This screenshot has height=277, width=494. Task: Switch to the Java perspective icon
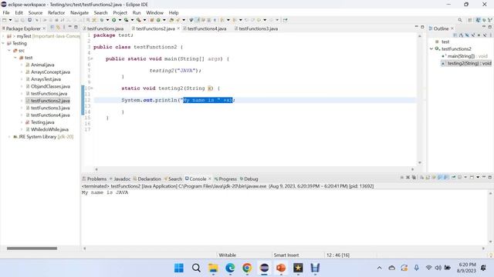coord(479,20)
